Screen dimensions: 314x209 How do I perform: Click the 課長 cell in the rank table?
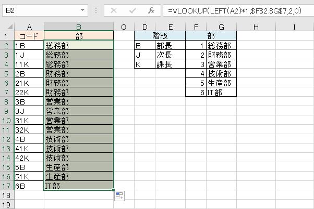(x=171, y=64)
